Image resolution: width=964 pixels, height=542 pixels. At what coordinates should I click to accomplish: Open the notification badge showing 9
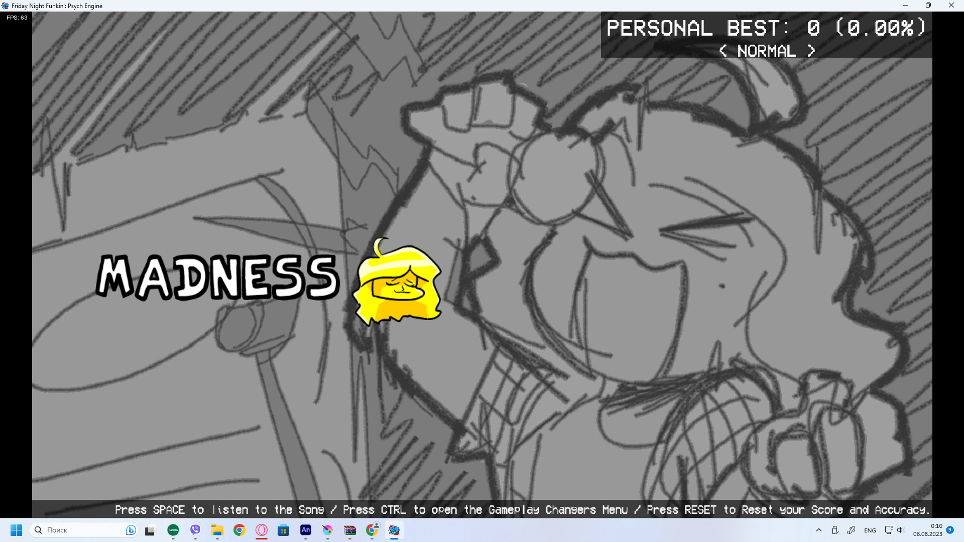pyautogui.click(x=950, y=530)
